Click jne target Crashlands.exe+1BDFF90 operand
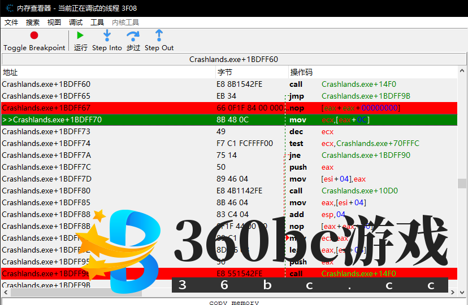The image size is (468, 305). [366, 156]
